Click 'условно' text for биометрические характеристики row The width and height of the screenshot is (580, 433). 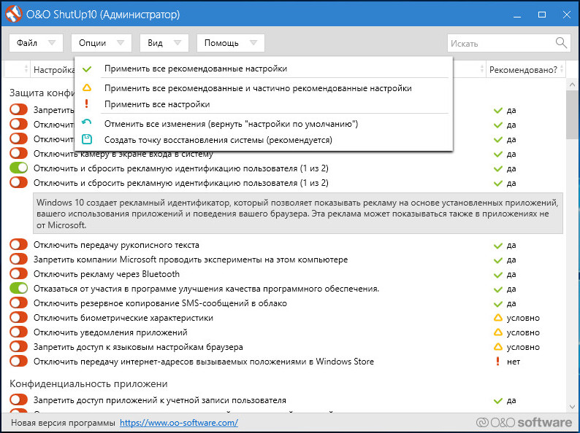pos(523,317)
